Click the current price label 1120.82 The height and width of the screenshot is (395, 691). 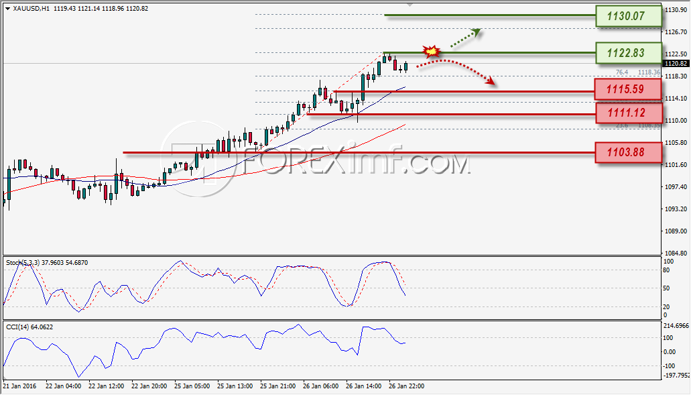click(x=676, y=64)
